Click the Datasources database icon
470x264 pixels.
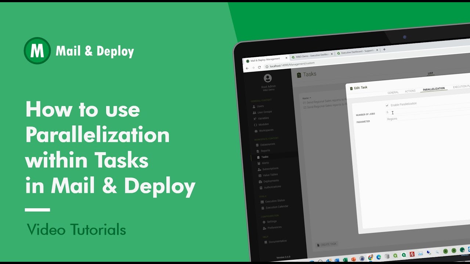[x=257, y=145]
